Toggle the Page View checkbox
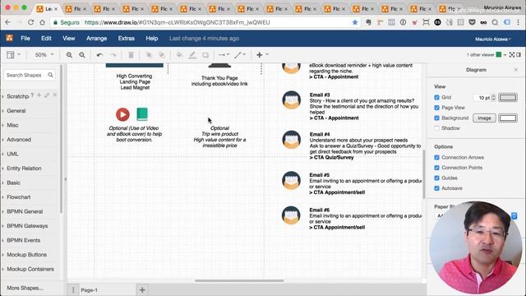526x296 pixels. click(436, 108)
